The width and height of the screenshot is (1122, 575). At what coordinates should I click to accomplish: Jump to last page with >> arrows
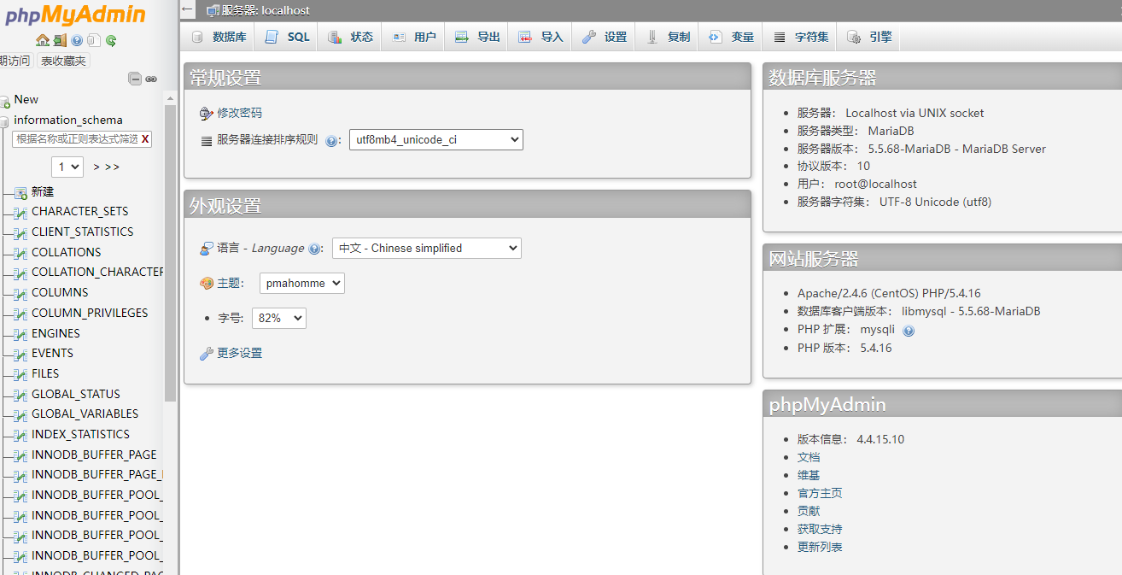coord(112,167)
